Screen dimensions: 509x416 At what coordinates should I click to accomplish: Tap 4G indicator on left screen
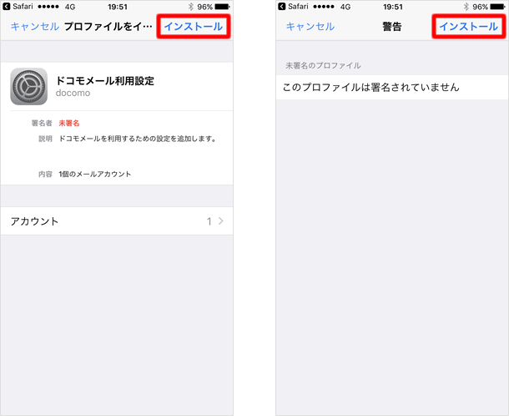(x=70, y=7)
